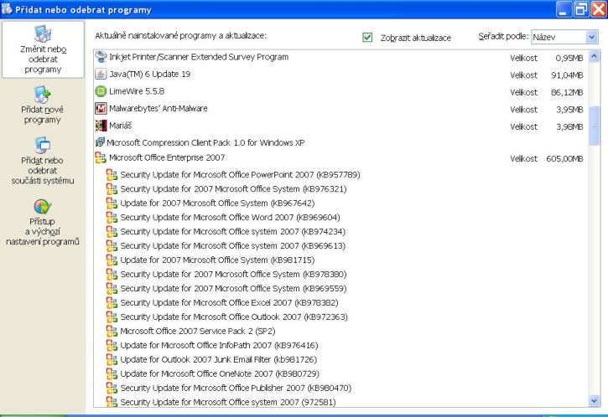Click the icon beside KB969559 security update
Screen dimensions: 608x417
(x=112, y=288)
